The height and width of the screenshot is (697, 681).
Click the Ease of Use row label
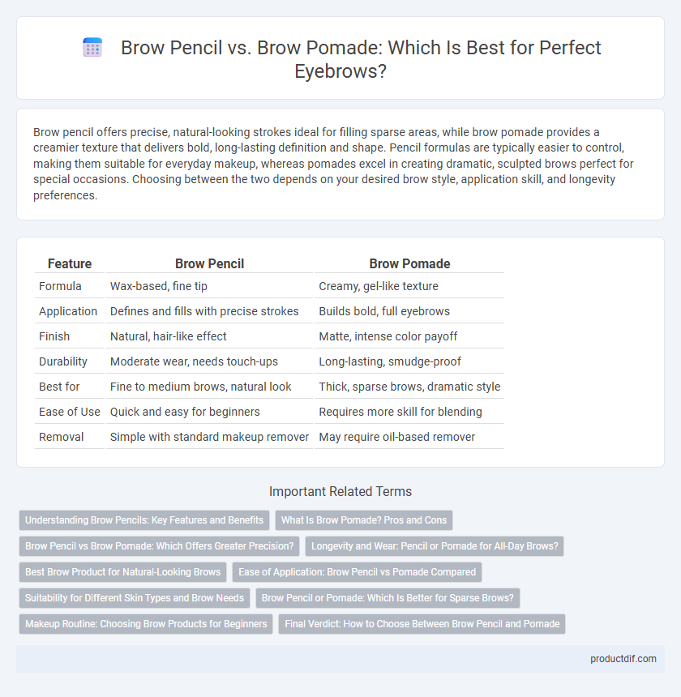[70, 412]
